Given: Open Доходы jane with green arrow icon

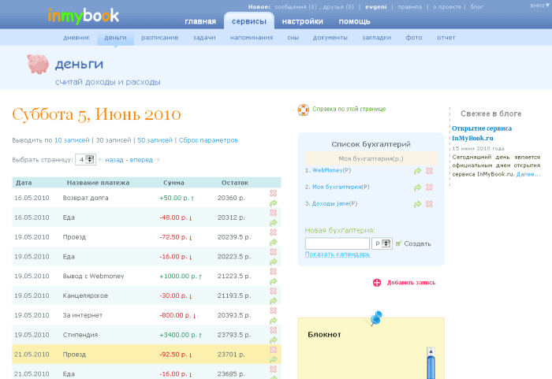Looking at the screenshot, I should [417, 204].
